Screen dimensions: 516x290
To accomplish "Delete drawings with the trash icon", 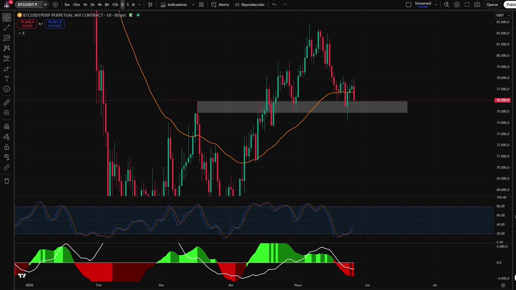I will click(7, 181).
